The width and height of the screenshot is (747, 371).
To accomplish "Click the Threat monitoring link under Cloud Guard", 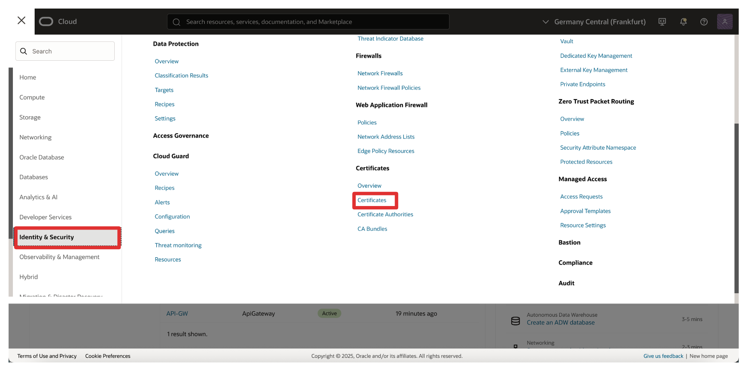I will tap(178, 245).
